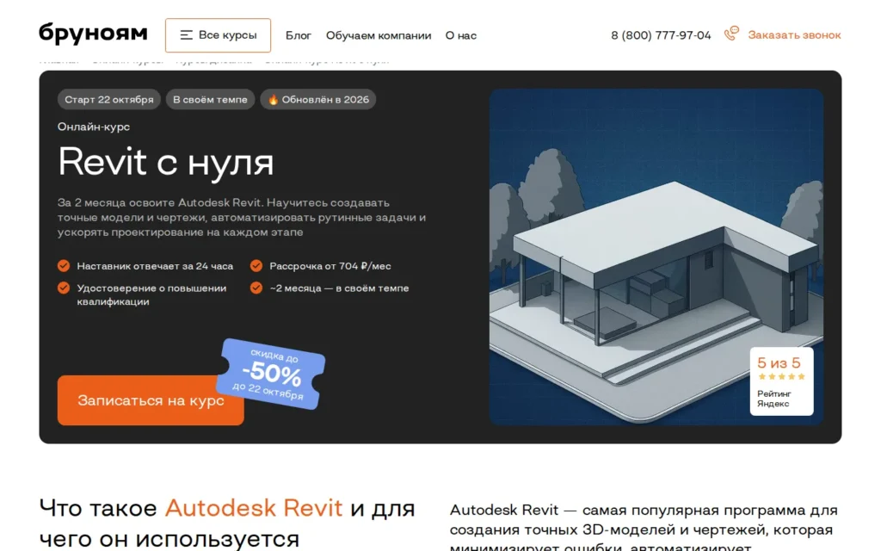Click the "Онлайн-курс" label
The width and height of the screenshot is (881, 551).
pyautogui.click(x=94, y=127)
